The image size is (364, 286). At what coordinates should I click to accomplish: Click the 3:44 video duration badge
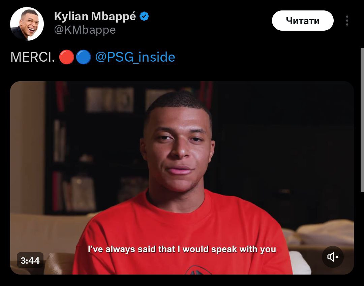(30, 260)
